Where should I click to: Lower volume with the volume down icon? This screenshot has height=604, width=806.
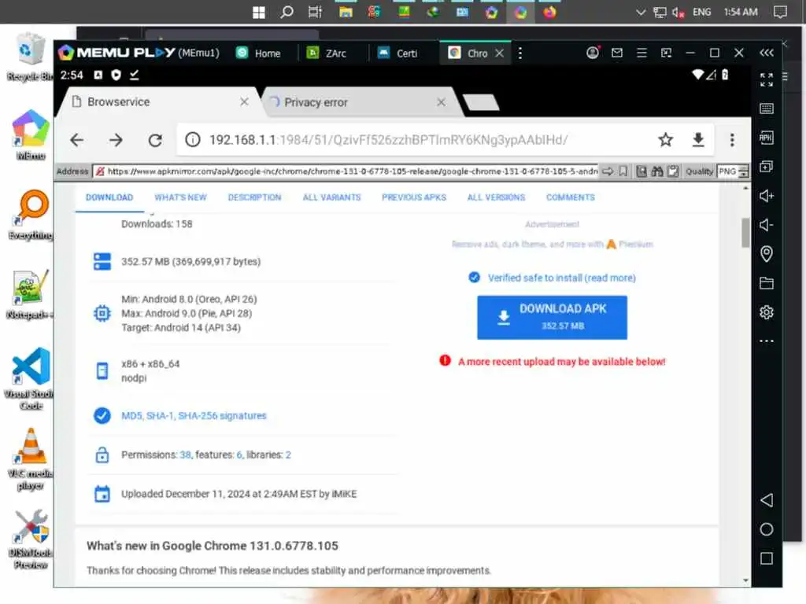pyautogui.click(x=766, y=225)
